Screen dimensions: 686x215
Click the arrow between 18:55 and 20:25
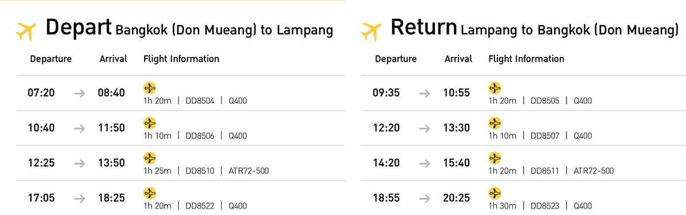coord(424,198)
